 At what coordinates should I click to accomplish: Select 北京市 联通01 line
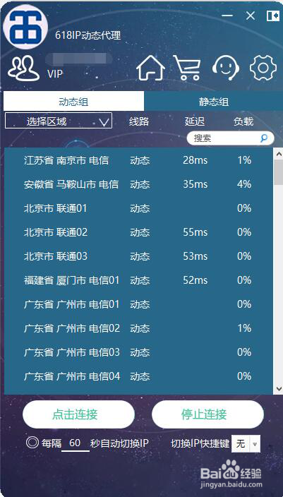click(138, 208)
